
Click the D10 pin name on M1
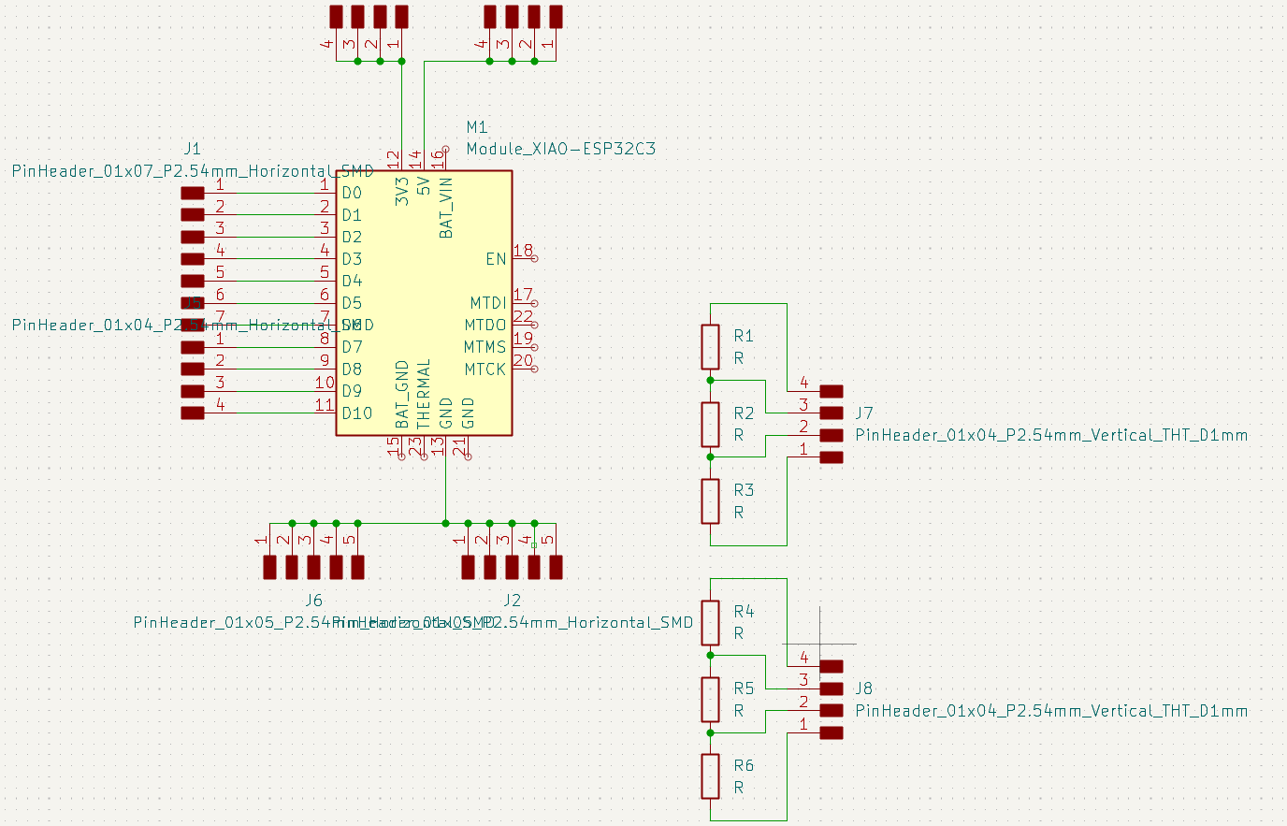click(x=357, y=413)
